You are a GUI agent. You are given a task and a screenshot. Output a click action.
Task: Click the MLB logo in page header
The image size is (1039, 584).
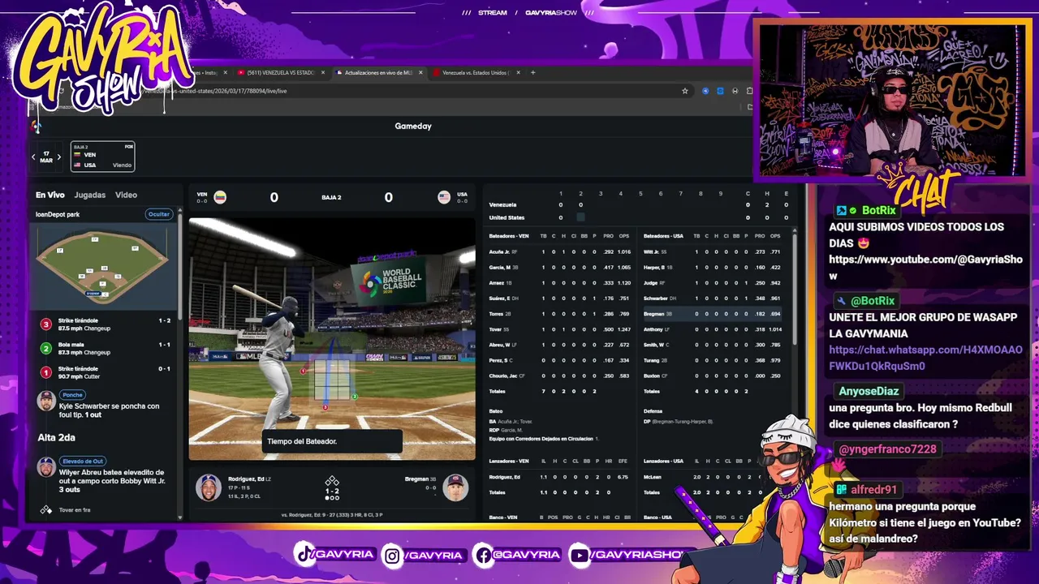(36, 126)
